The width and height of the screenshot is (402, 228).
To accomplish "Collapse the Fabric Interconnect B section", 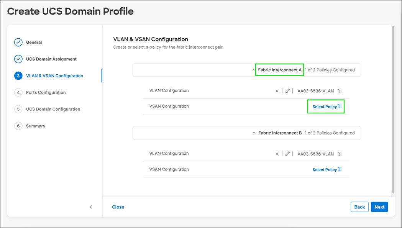I will (x=253, y=133).
